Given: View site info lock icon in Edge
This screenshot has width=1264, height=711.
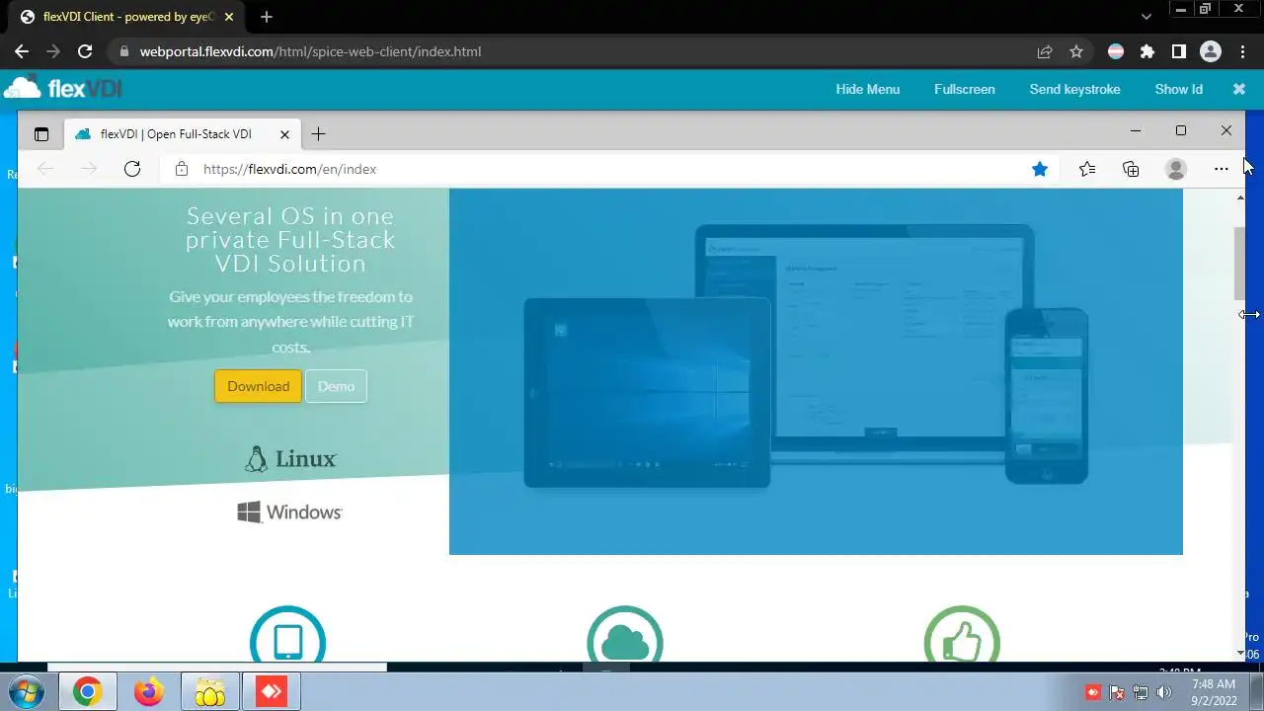Looking at the screenshot, I should click(182, 169).
